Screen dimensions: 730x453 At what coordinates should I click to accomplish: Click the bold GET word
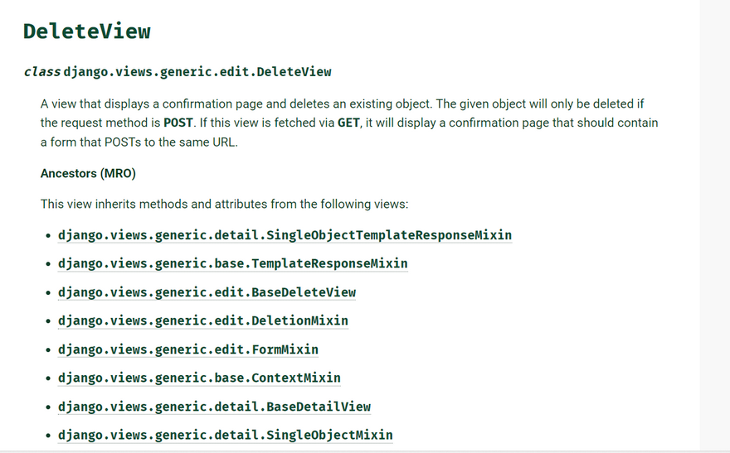pyautogui.click(x=348, y=123)
